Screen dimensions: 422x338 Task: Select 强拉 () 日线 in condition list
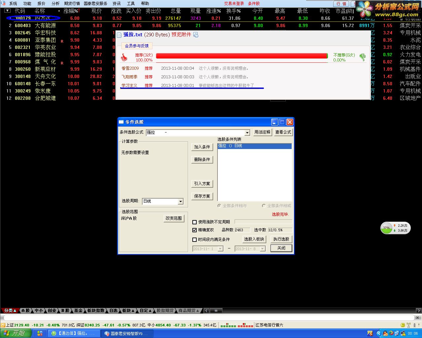pos(254,146)
